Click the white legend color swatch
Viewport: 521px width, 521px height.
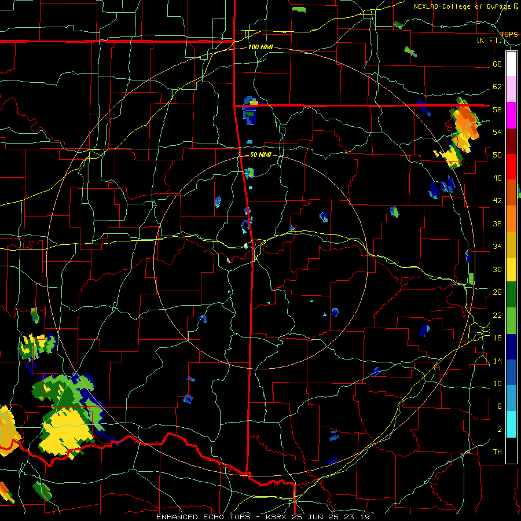point(511,64)
